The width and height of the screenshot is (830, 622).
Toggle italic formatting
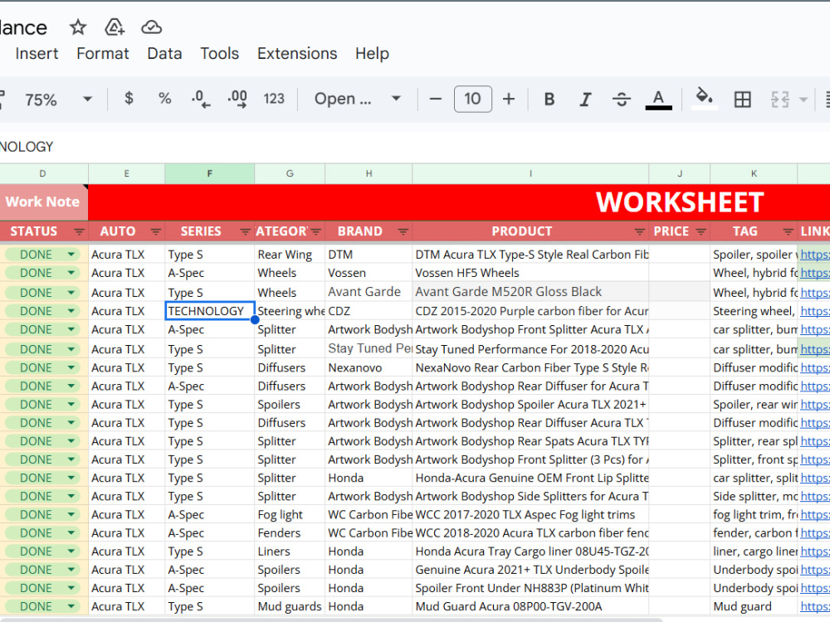point(585,99)
